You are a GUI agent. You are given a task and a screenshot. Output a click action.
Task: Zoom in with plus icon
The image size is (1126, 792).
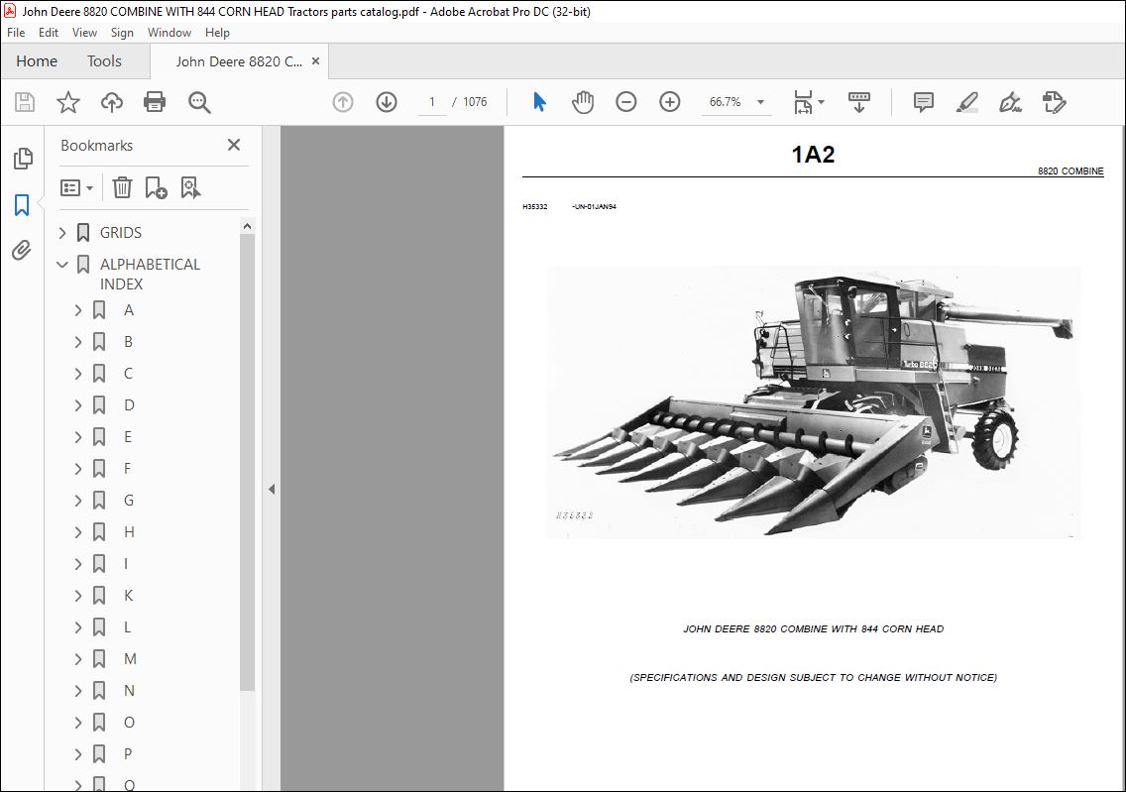pyautogui.click(x=669, y=102)
